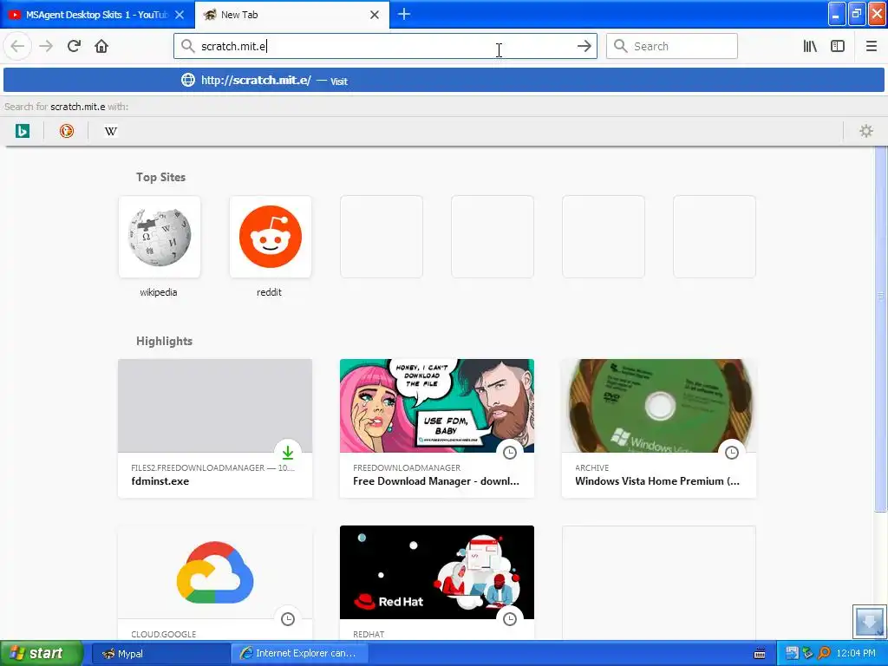888x666 pixels.
Task: Search with Wikipedia engine icon
Action: (x=111, y=132)
